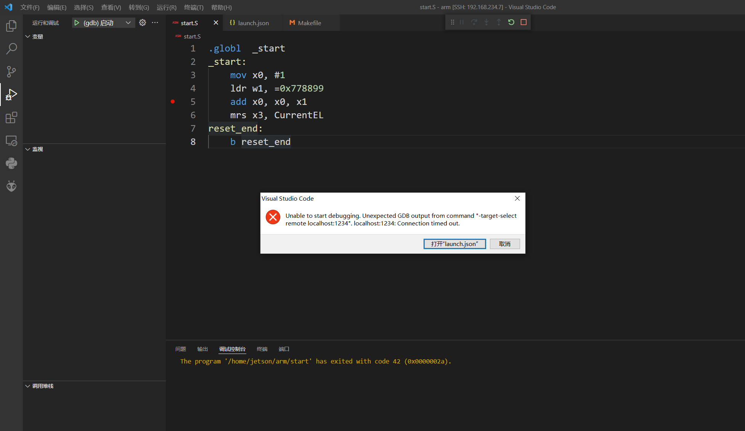Open the 帮助(H) menu
This screenshot has height=431, width=745.
click(222, 7)
